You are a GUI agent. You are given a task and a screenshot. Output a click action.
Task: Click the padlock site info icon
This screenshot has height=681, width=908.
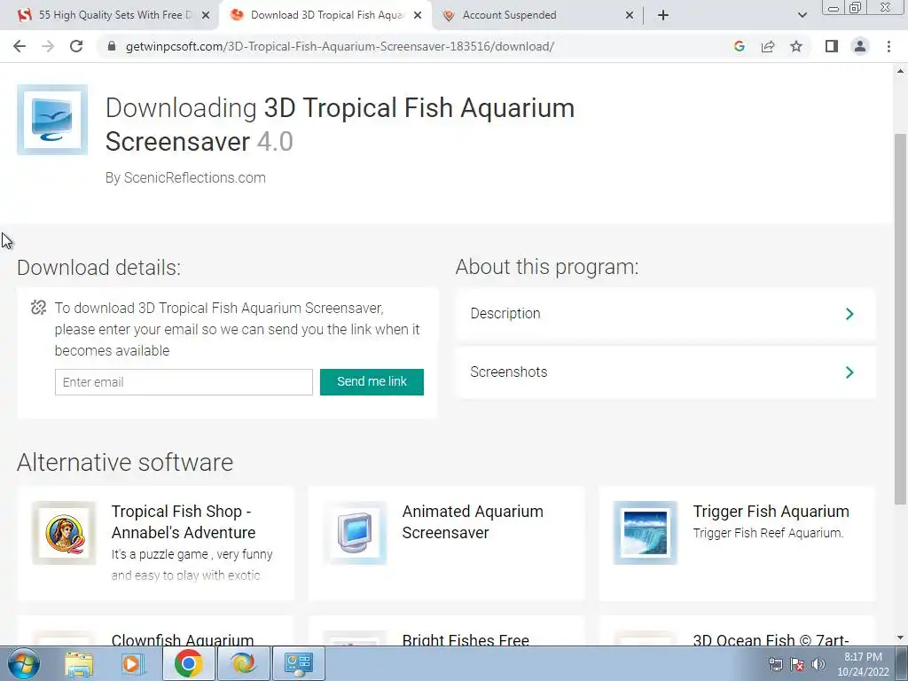coord(112,46)
